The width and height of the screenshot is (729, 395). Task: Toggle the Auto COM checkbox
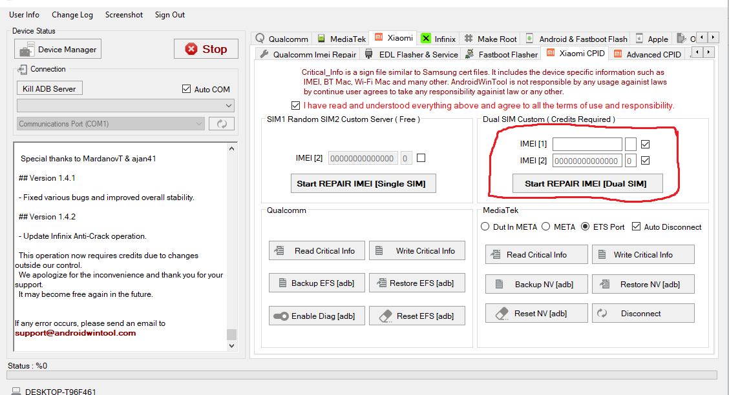pyautogui.click(x=187, y=89)
